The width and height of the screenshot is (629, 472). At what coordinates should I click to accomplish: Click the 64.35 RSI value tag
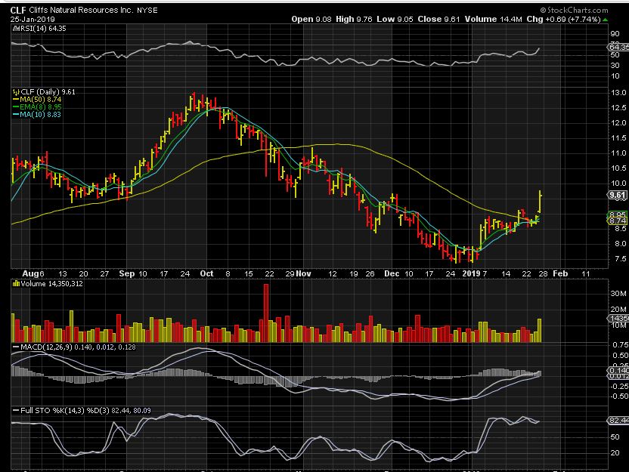617,48
